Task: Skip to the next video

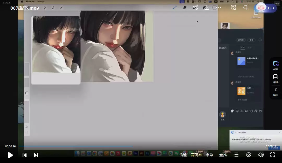Action: click(x=36, y=155)
